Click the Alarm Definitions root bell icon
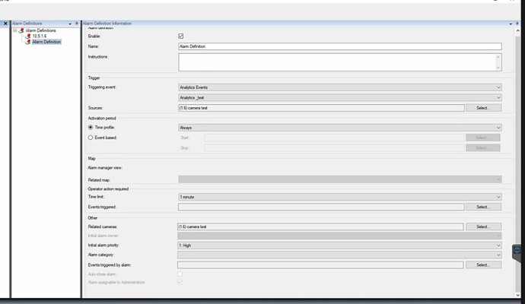Image resolution: width=525 pixels, height=304 pixels. point(23,30)
